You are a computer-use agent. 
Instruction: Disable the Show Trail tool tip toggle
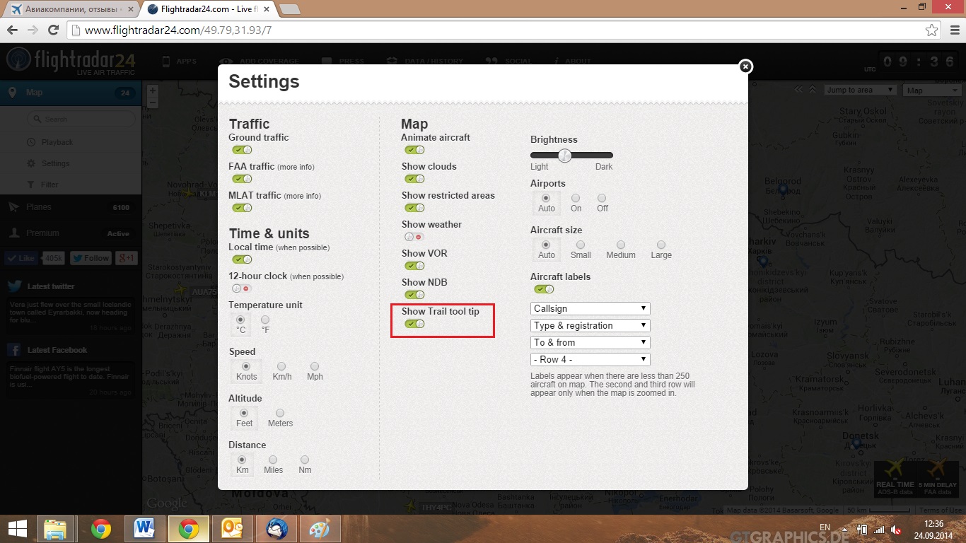[414, 324]
